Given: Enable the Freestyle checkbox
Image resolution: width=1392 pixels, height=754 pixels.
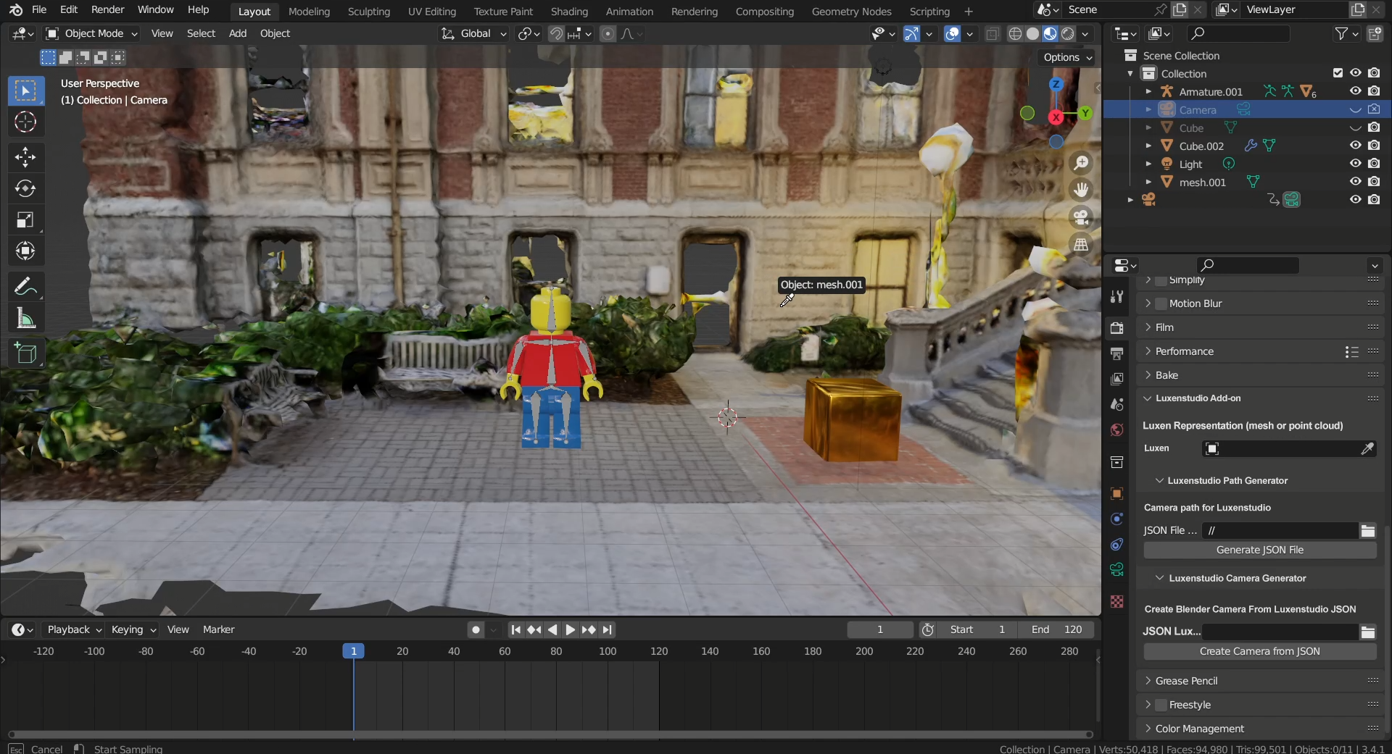Looking at the screenshot, I should pyautogui.click(x=1161, y=705).
